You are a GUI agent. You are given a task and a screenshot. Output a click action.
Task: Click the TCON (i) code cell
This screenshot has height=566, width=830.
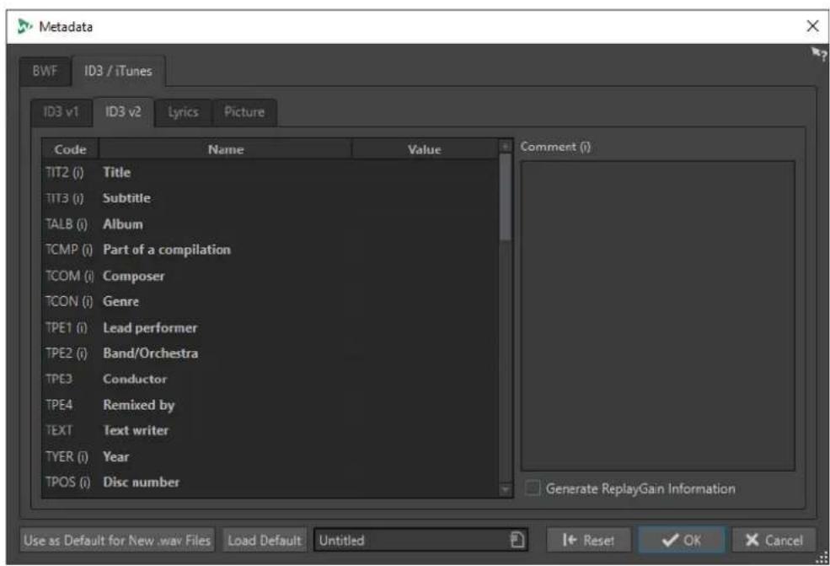click(x=69, y=301)
